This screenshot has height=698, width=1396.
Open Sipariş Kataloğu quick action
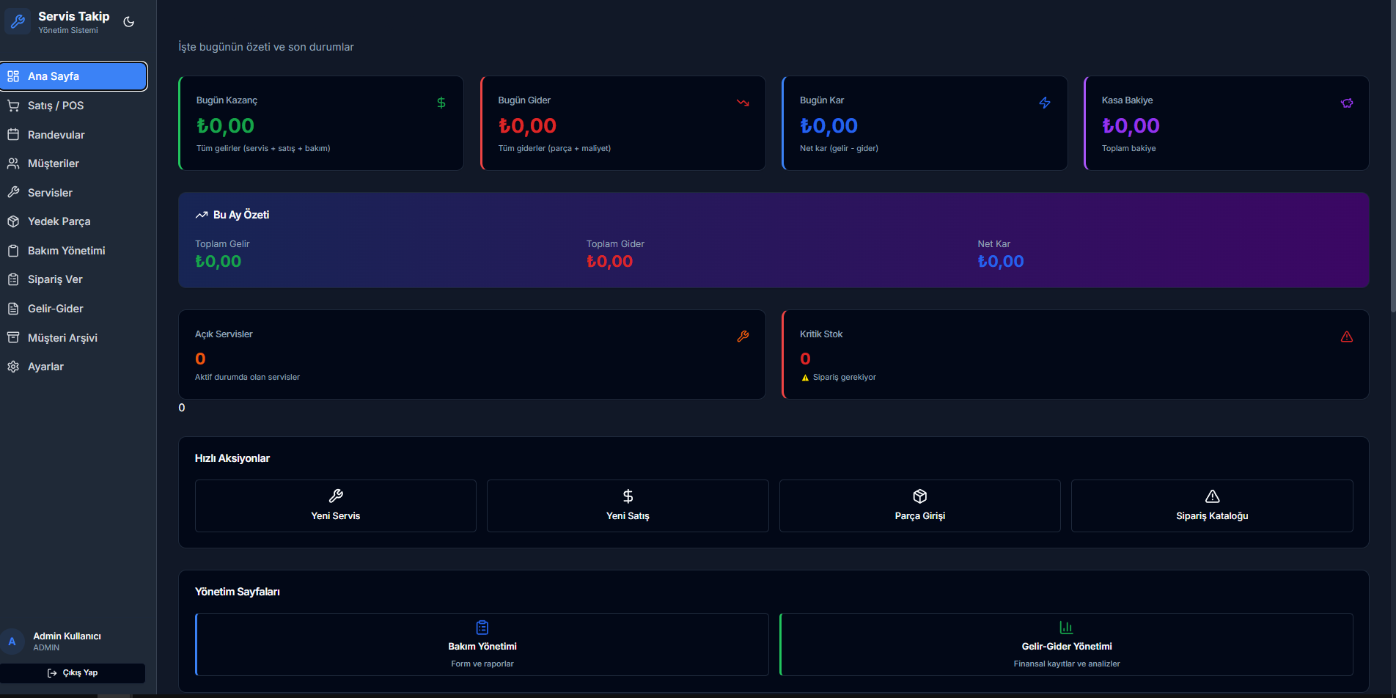pos(1212,506)
